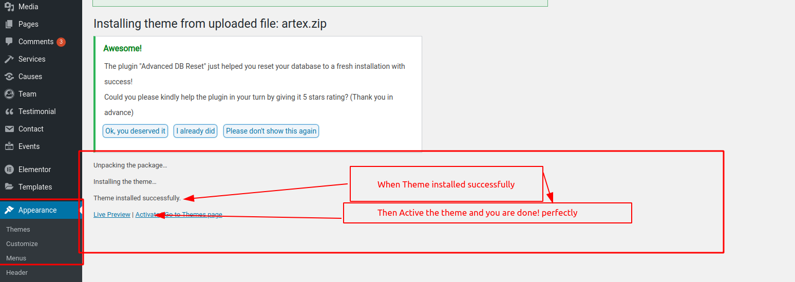795x282 pixels.
Task: Click the Comments speech bubble icon
Action: [9, 42]
